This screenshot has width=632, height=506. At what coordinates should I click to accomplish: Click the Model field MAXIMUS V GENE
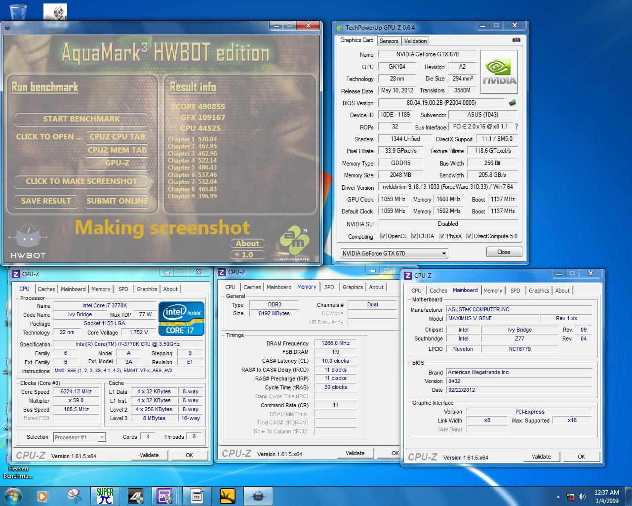click(x=492, y=318)
